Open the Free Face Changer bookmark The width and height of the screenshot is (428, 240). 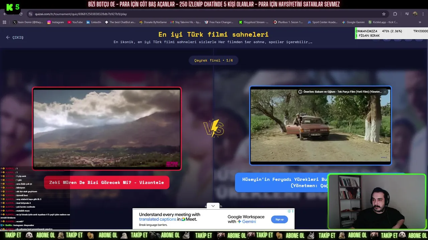tap(219, 22)
